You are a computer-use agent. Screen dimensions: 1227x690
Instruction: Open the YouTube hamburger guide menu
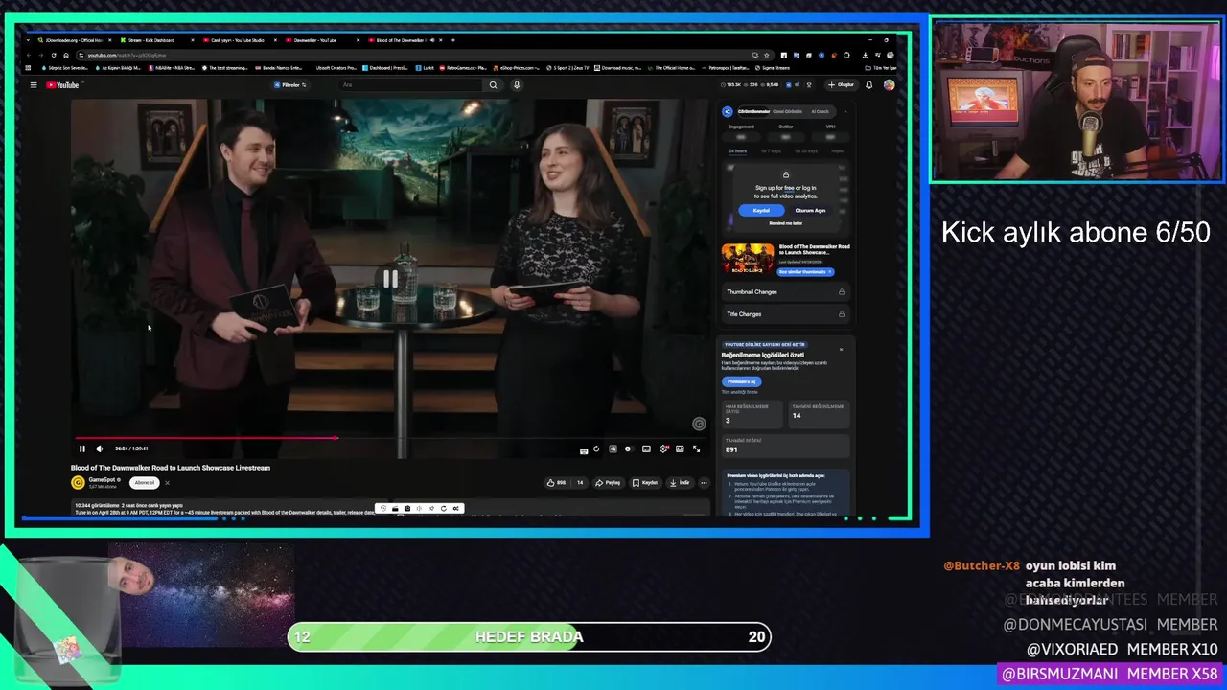tap(34, 85)
